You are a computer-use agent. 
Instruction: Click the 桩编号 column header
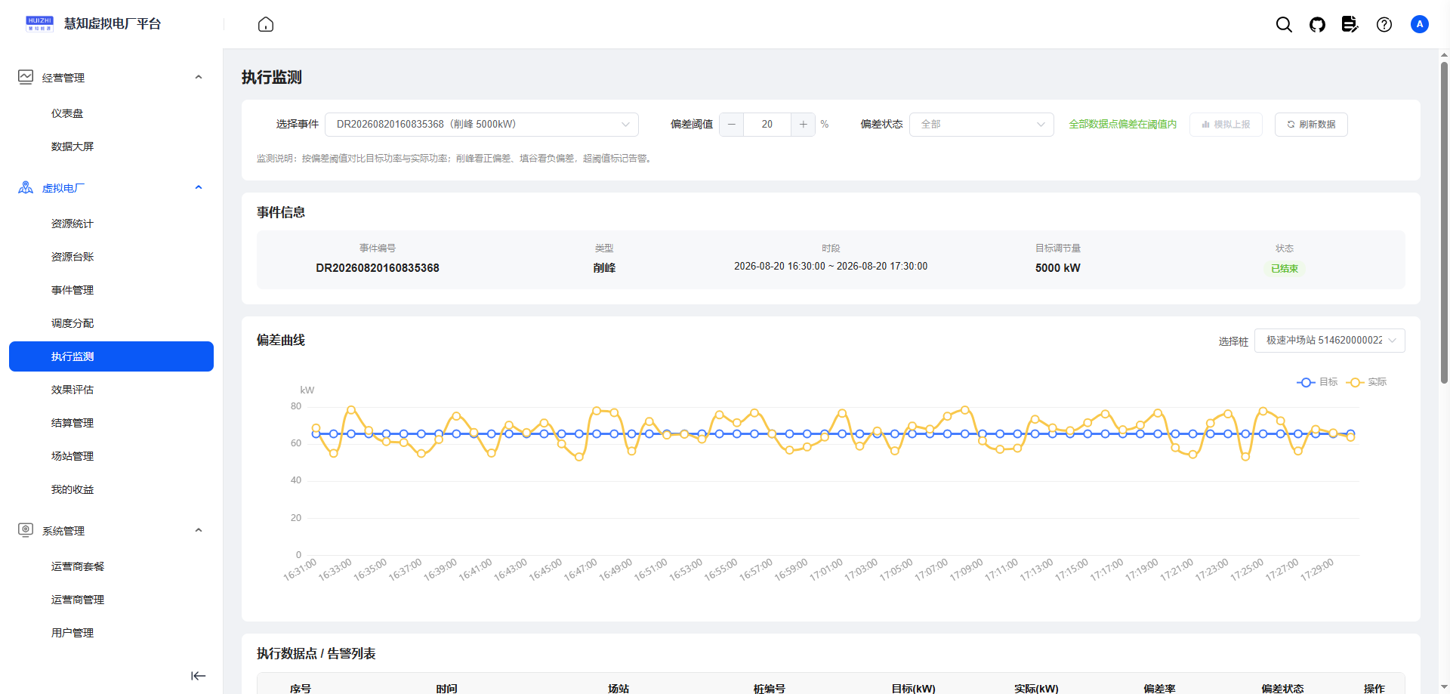click(769, 689)
